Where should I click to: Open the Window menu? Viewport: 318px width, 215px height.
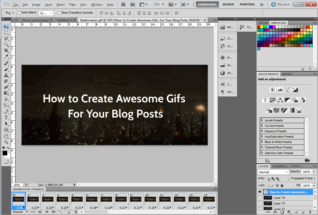(97, 5)
